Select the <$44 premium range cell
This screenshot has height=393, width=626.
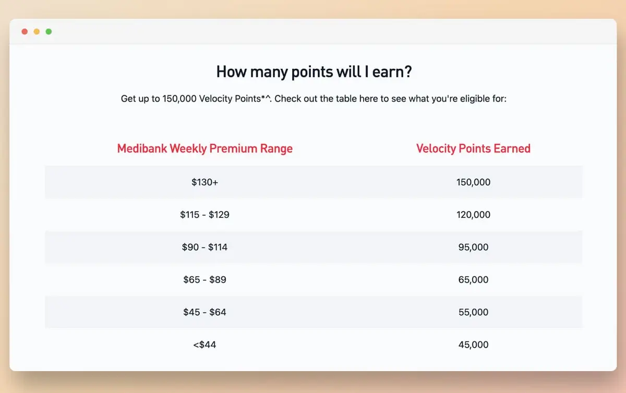(x=204, y=345)
